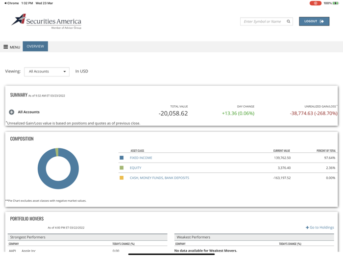Image resolution: width=343 pixels, height=257 pixels.
Task: Click the search magnifier icon
Action: point(289,22)
